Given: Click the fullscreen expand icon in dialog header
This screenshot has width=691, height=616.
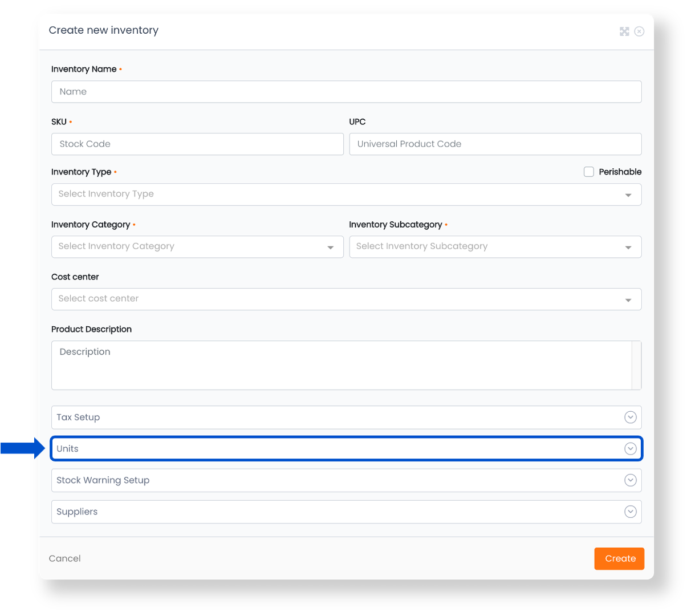Looking at the screenshot, I should tap(624, 31).
